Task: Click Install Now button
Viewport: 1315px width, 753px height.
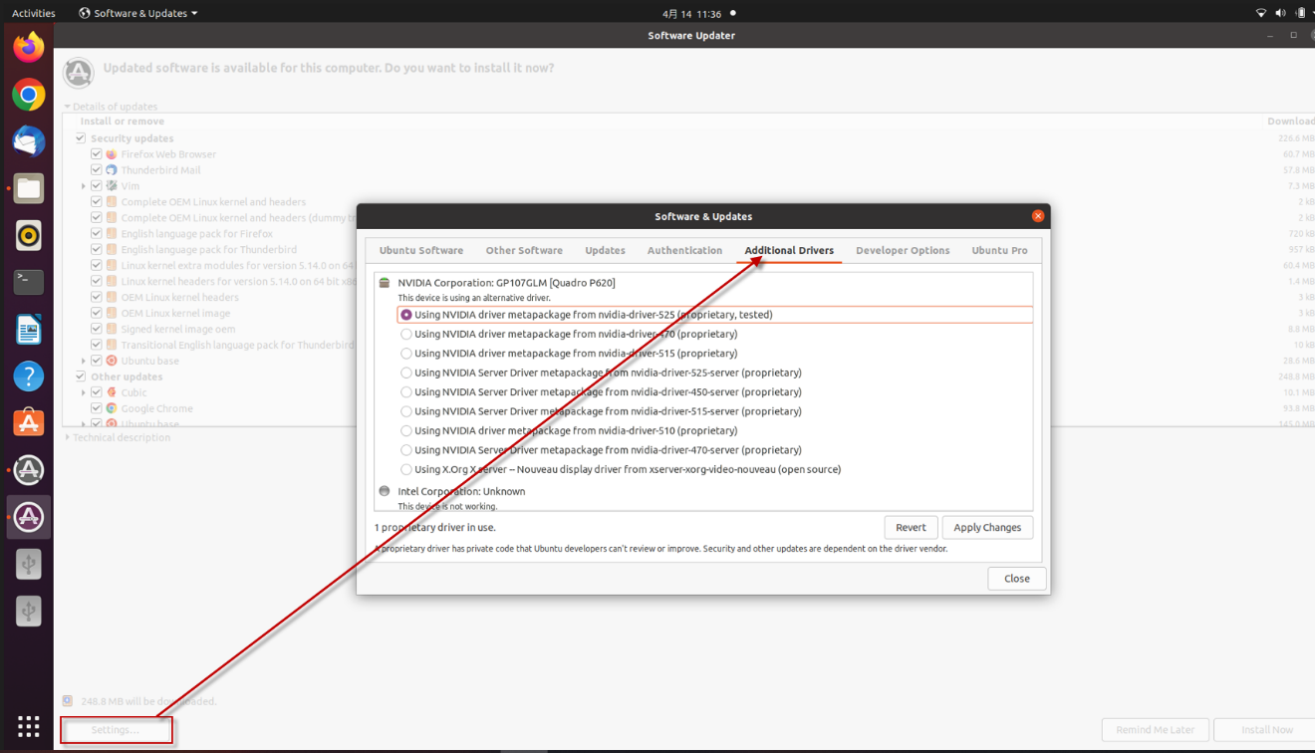Action: [x=1266, y=730]
